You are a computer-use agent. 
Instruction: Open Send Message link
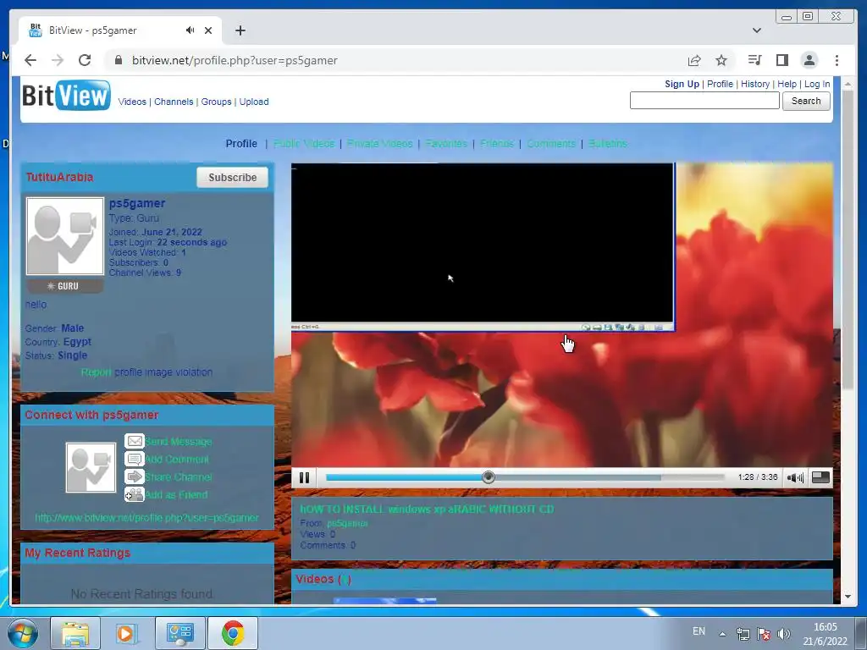click(x=178, y=442)
